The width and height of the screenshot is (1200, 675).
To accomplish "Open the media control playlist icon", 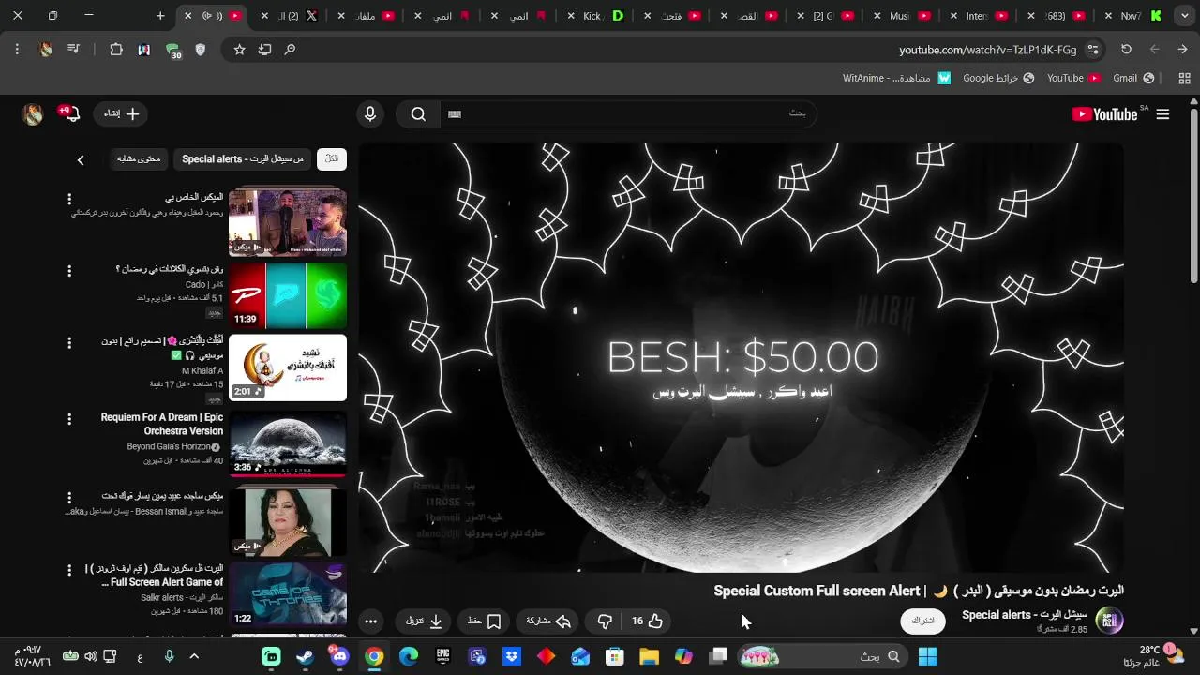I will (73, 50).
